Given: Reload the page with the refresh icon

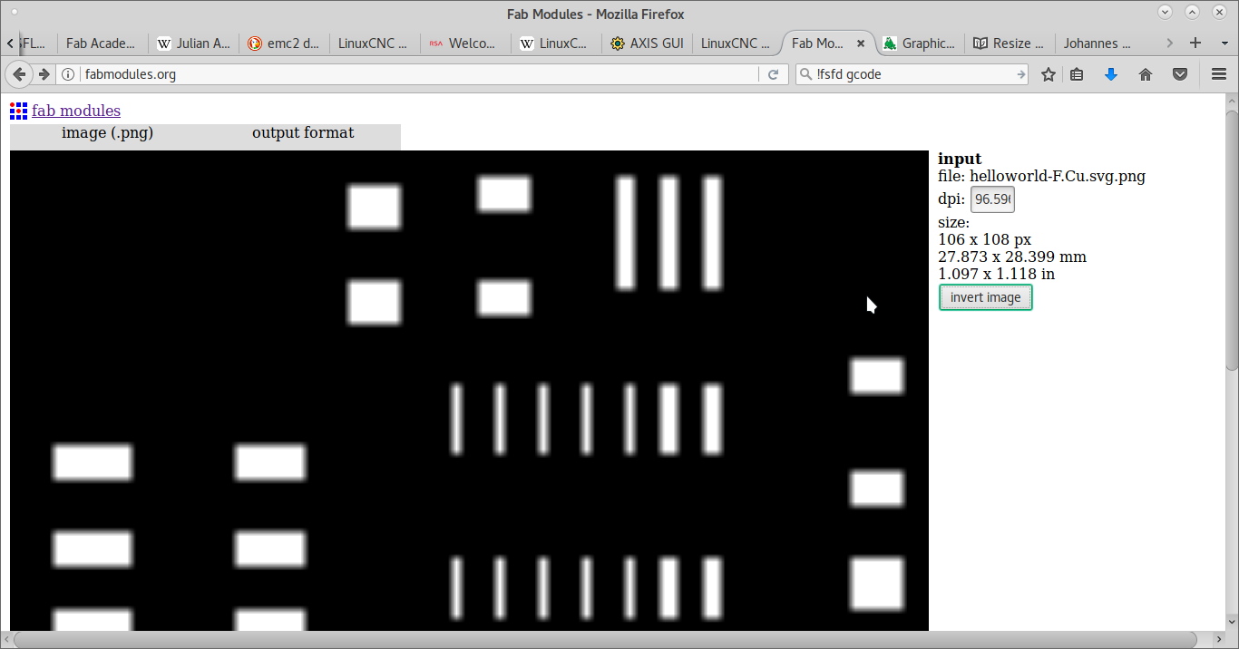Looking at the screenshot, I should [773, 74].
